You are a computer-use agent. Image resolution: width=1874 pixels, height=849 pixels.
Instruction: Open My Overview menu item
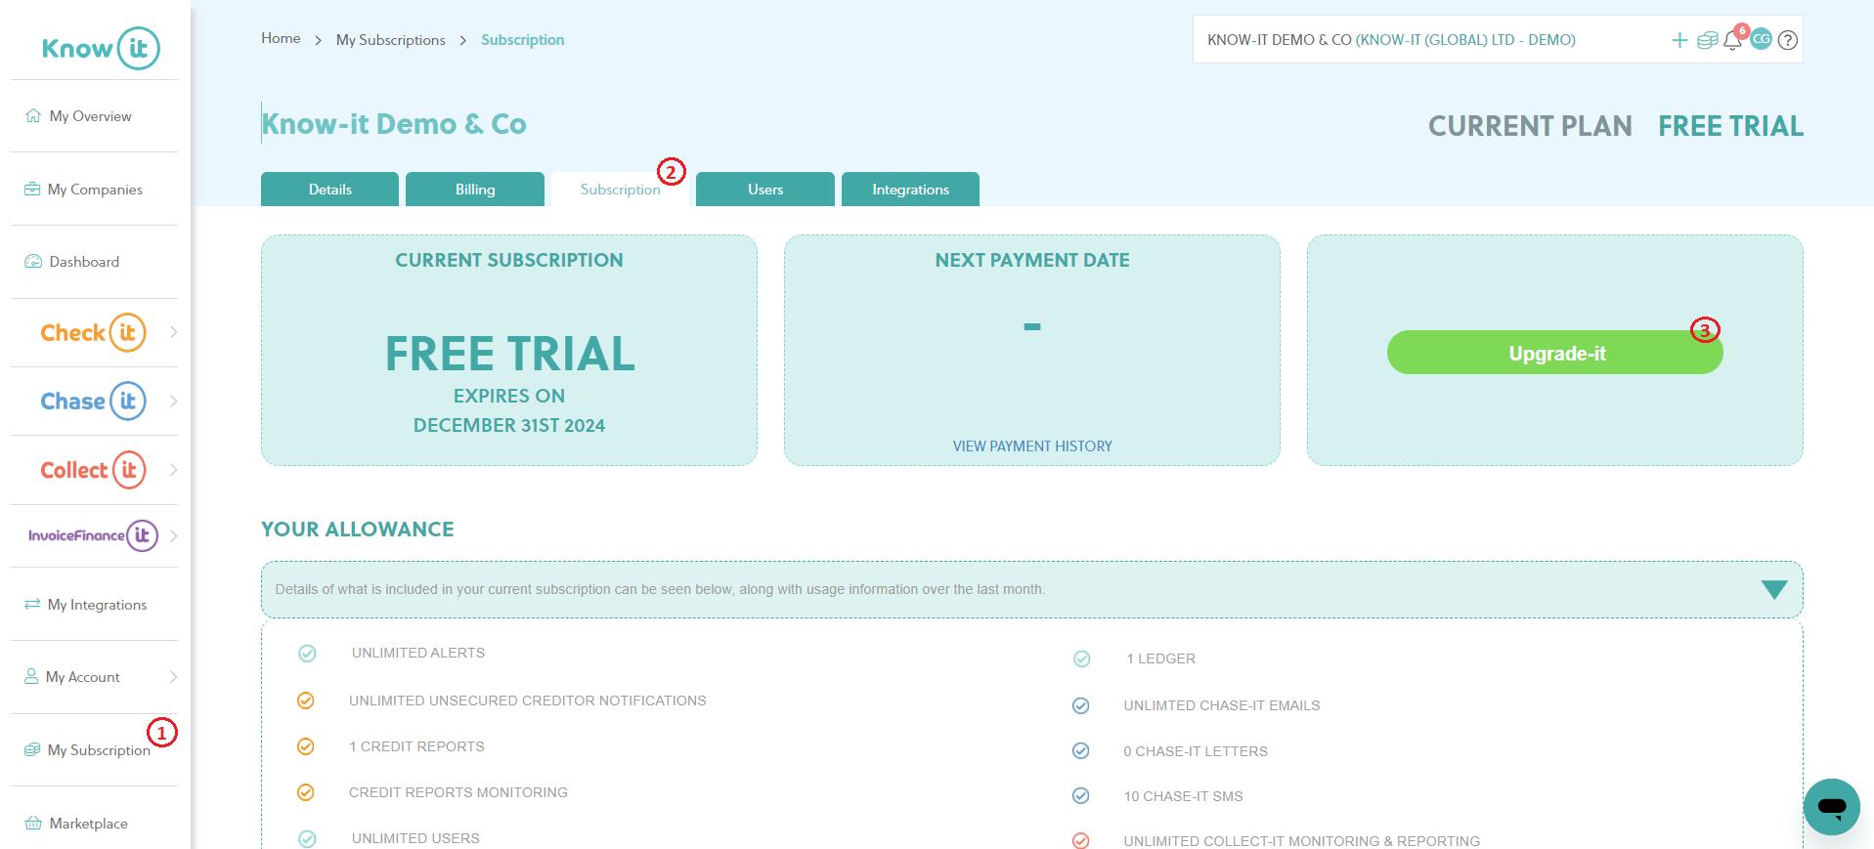(x=90, y=115)
